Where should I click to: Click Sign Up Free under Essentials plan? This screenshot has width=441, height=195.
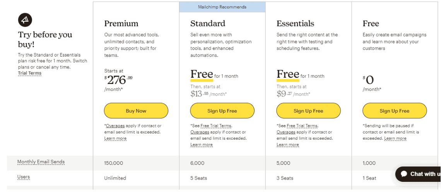309,111
